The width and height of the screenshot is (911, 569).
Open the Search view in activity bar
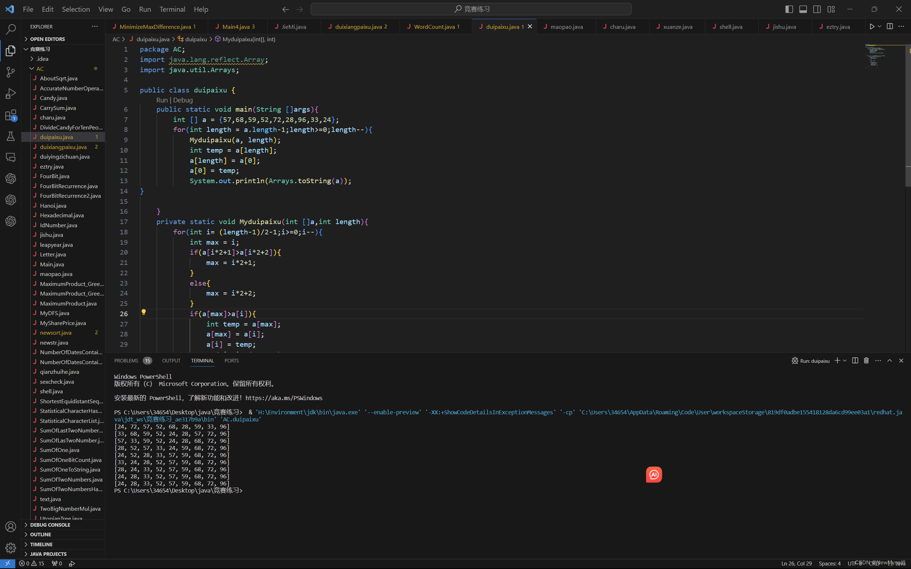click(11, 30)
